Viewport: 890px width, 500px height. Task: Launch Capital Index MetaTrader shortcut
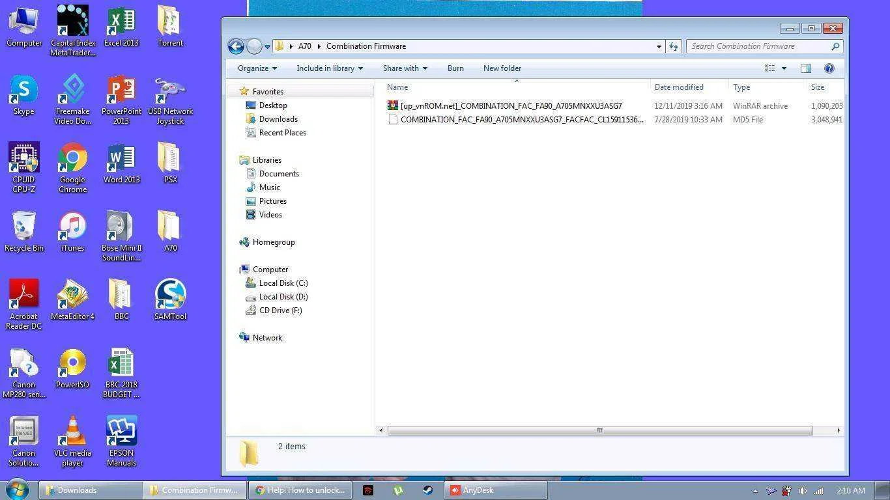tap(72, 31)
